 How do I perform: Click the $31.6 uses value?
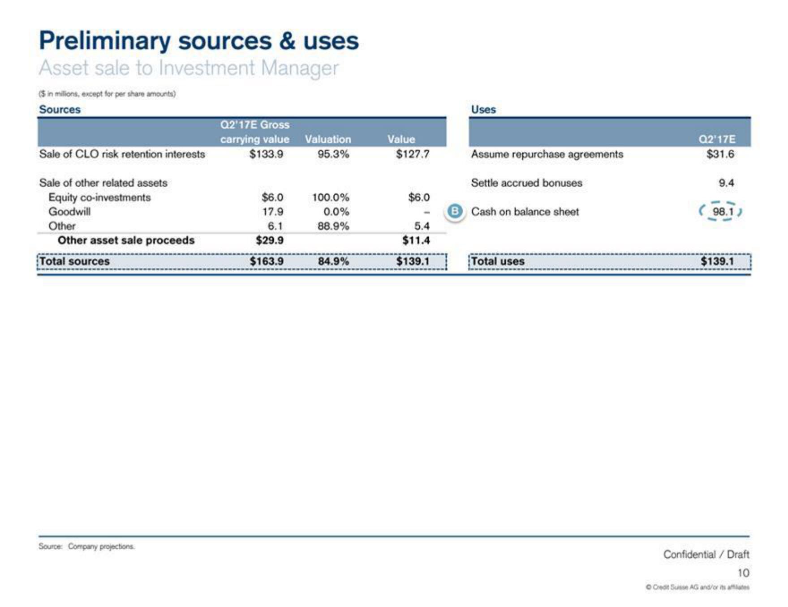720,154
